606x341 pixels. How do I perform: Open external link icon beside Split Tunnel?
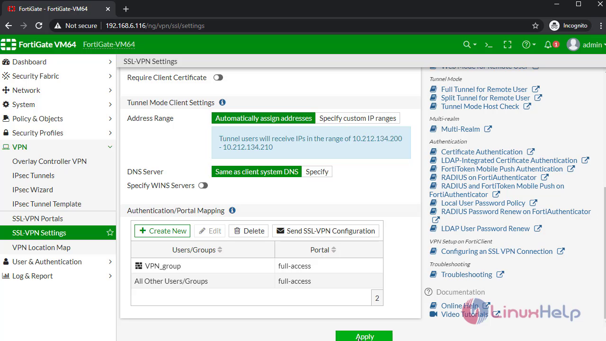538,98
